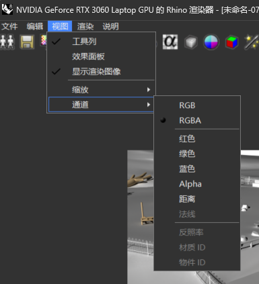Click the magic wand effects icon
Viewport: 259px width, 284px height.
pos(252,42)
